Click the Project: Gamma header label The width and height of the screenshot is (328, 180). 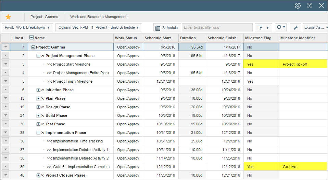(45, 17)
